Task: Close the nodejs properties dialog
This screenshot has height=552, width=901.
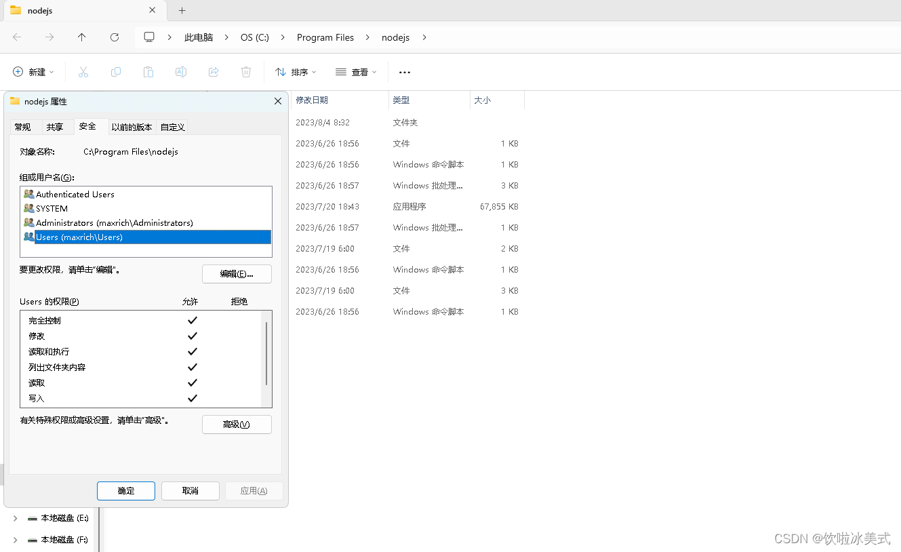Action: [278, 101]
